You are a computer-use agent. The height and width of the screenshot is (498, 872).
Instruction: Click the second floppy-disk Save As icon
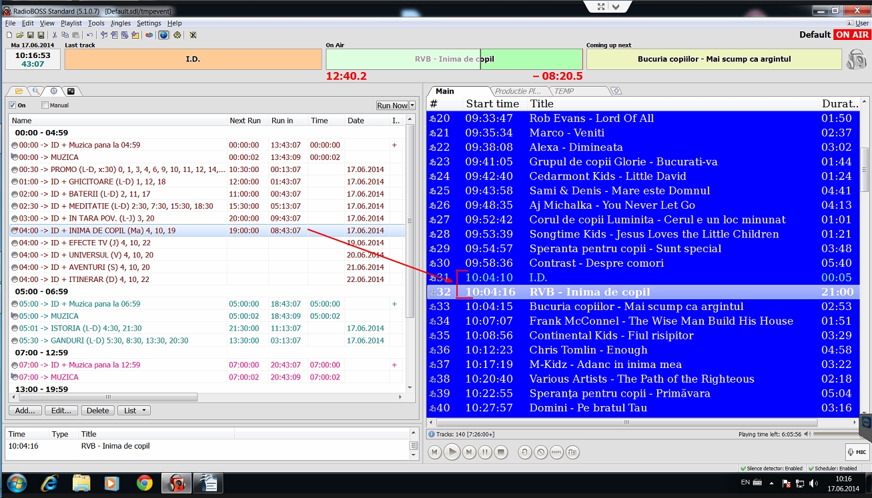[41, 35]
